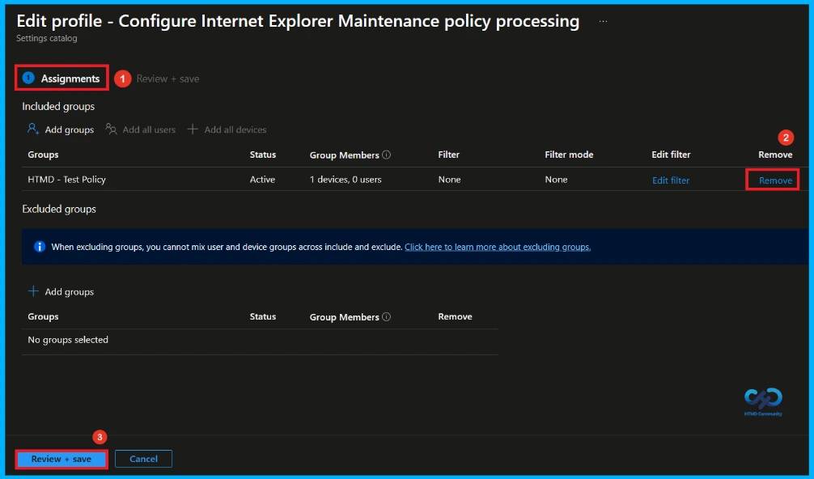Click the Assignments step number icon
This screenshot has width=814, height=479.
point(28,78)
